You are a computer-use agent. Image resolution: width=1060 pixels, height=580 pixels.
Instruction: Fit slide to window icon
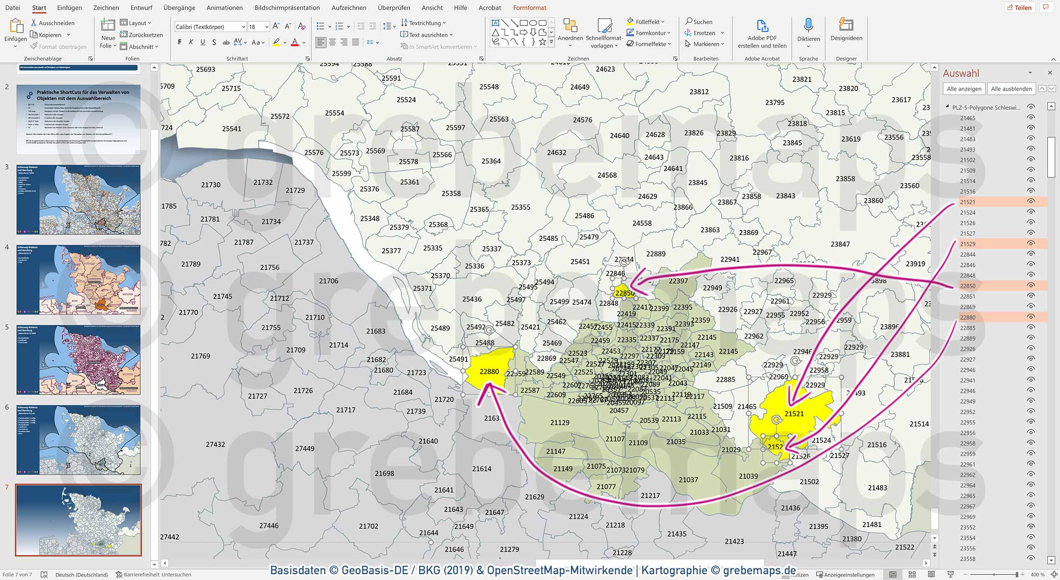point(1054,574)
